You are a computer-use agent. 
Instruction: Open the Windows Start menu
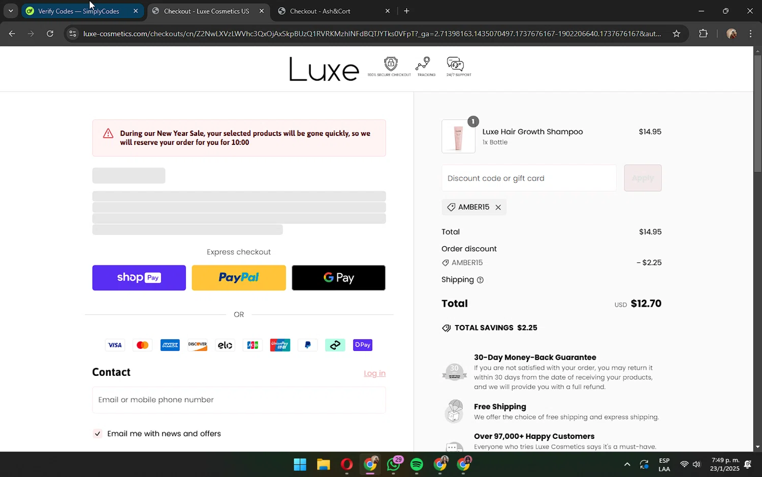point(300,464)
